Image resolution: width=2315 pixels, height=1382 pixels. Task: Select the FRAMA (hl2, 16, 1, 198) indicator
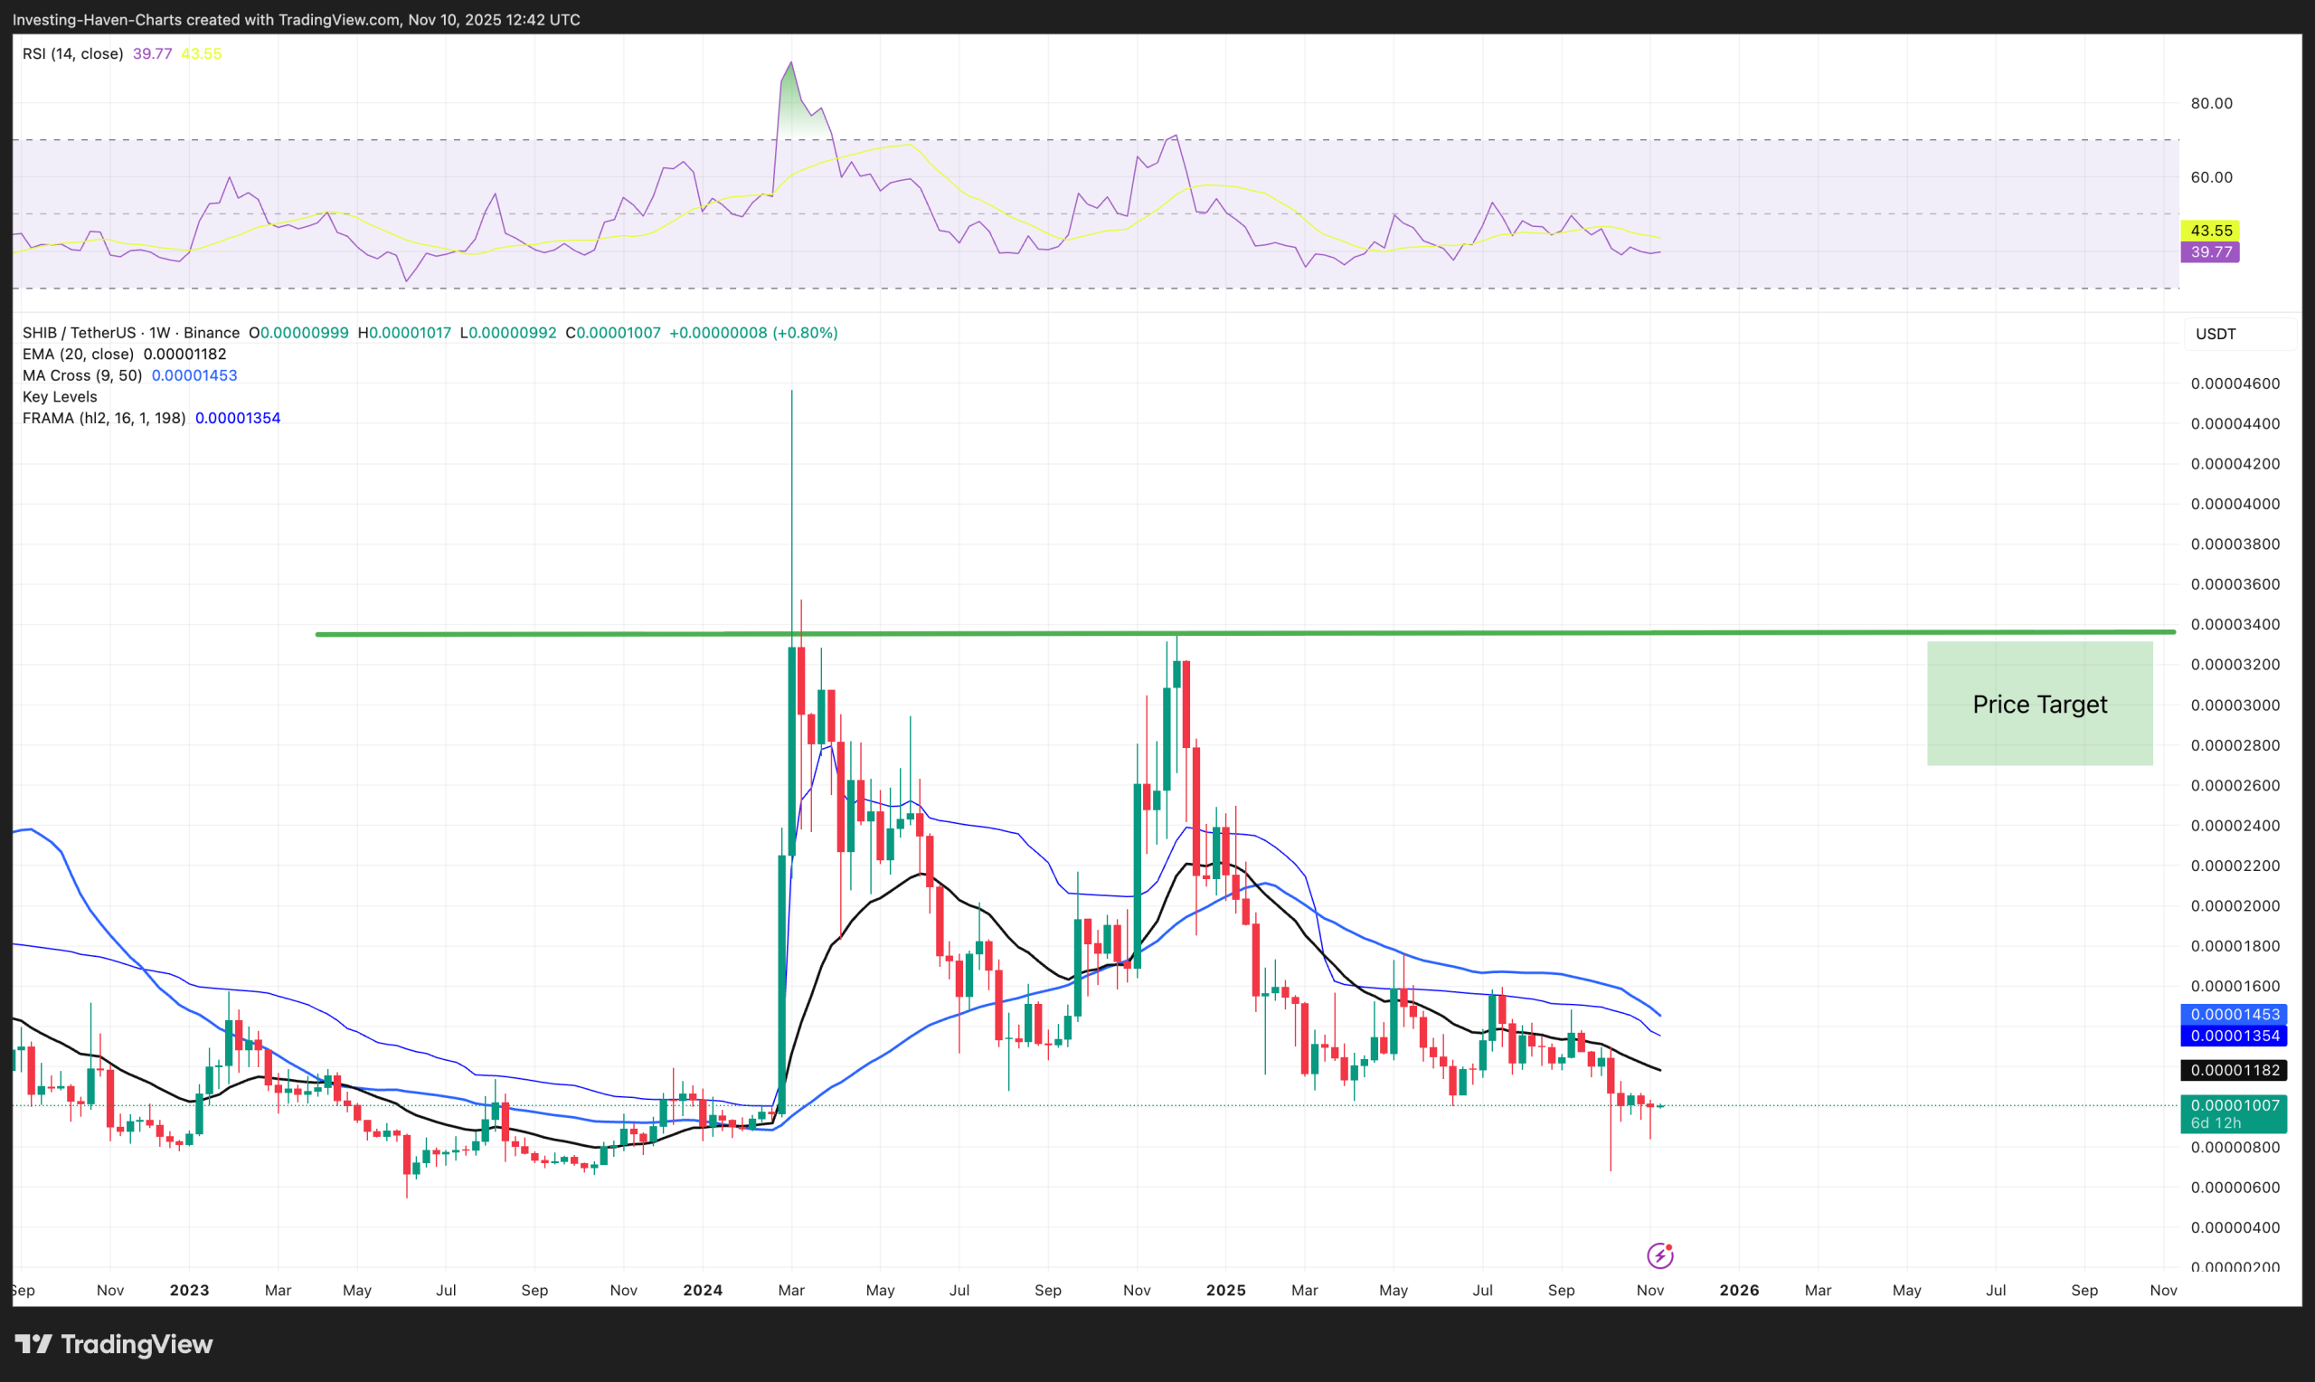102,417
